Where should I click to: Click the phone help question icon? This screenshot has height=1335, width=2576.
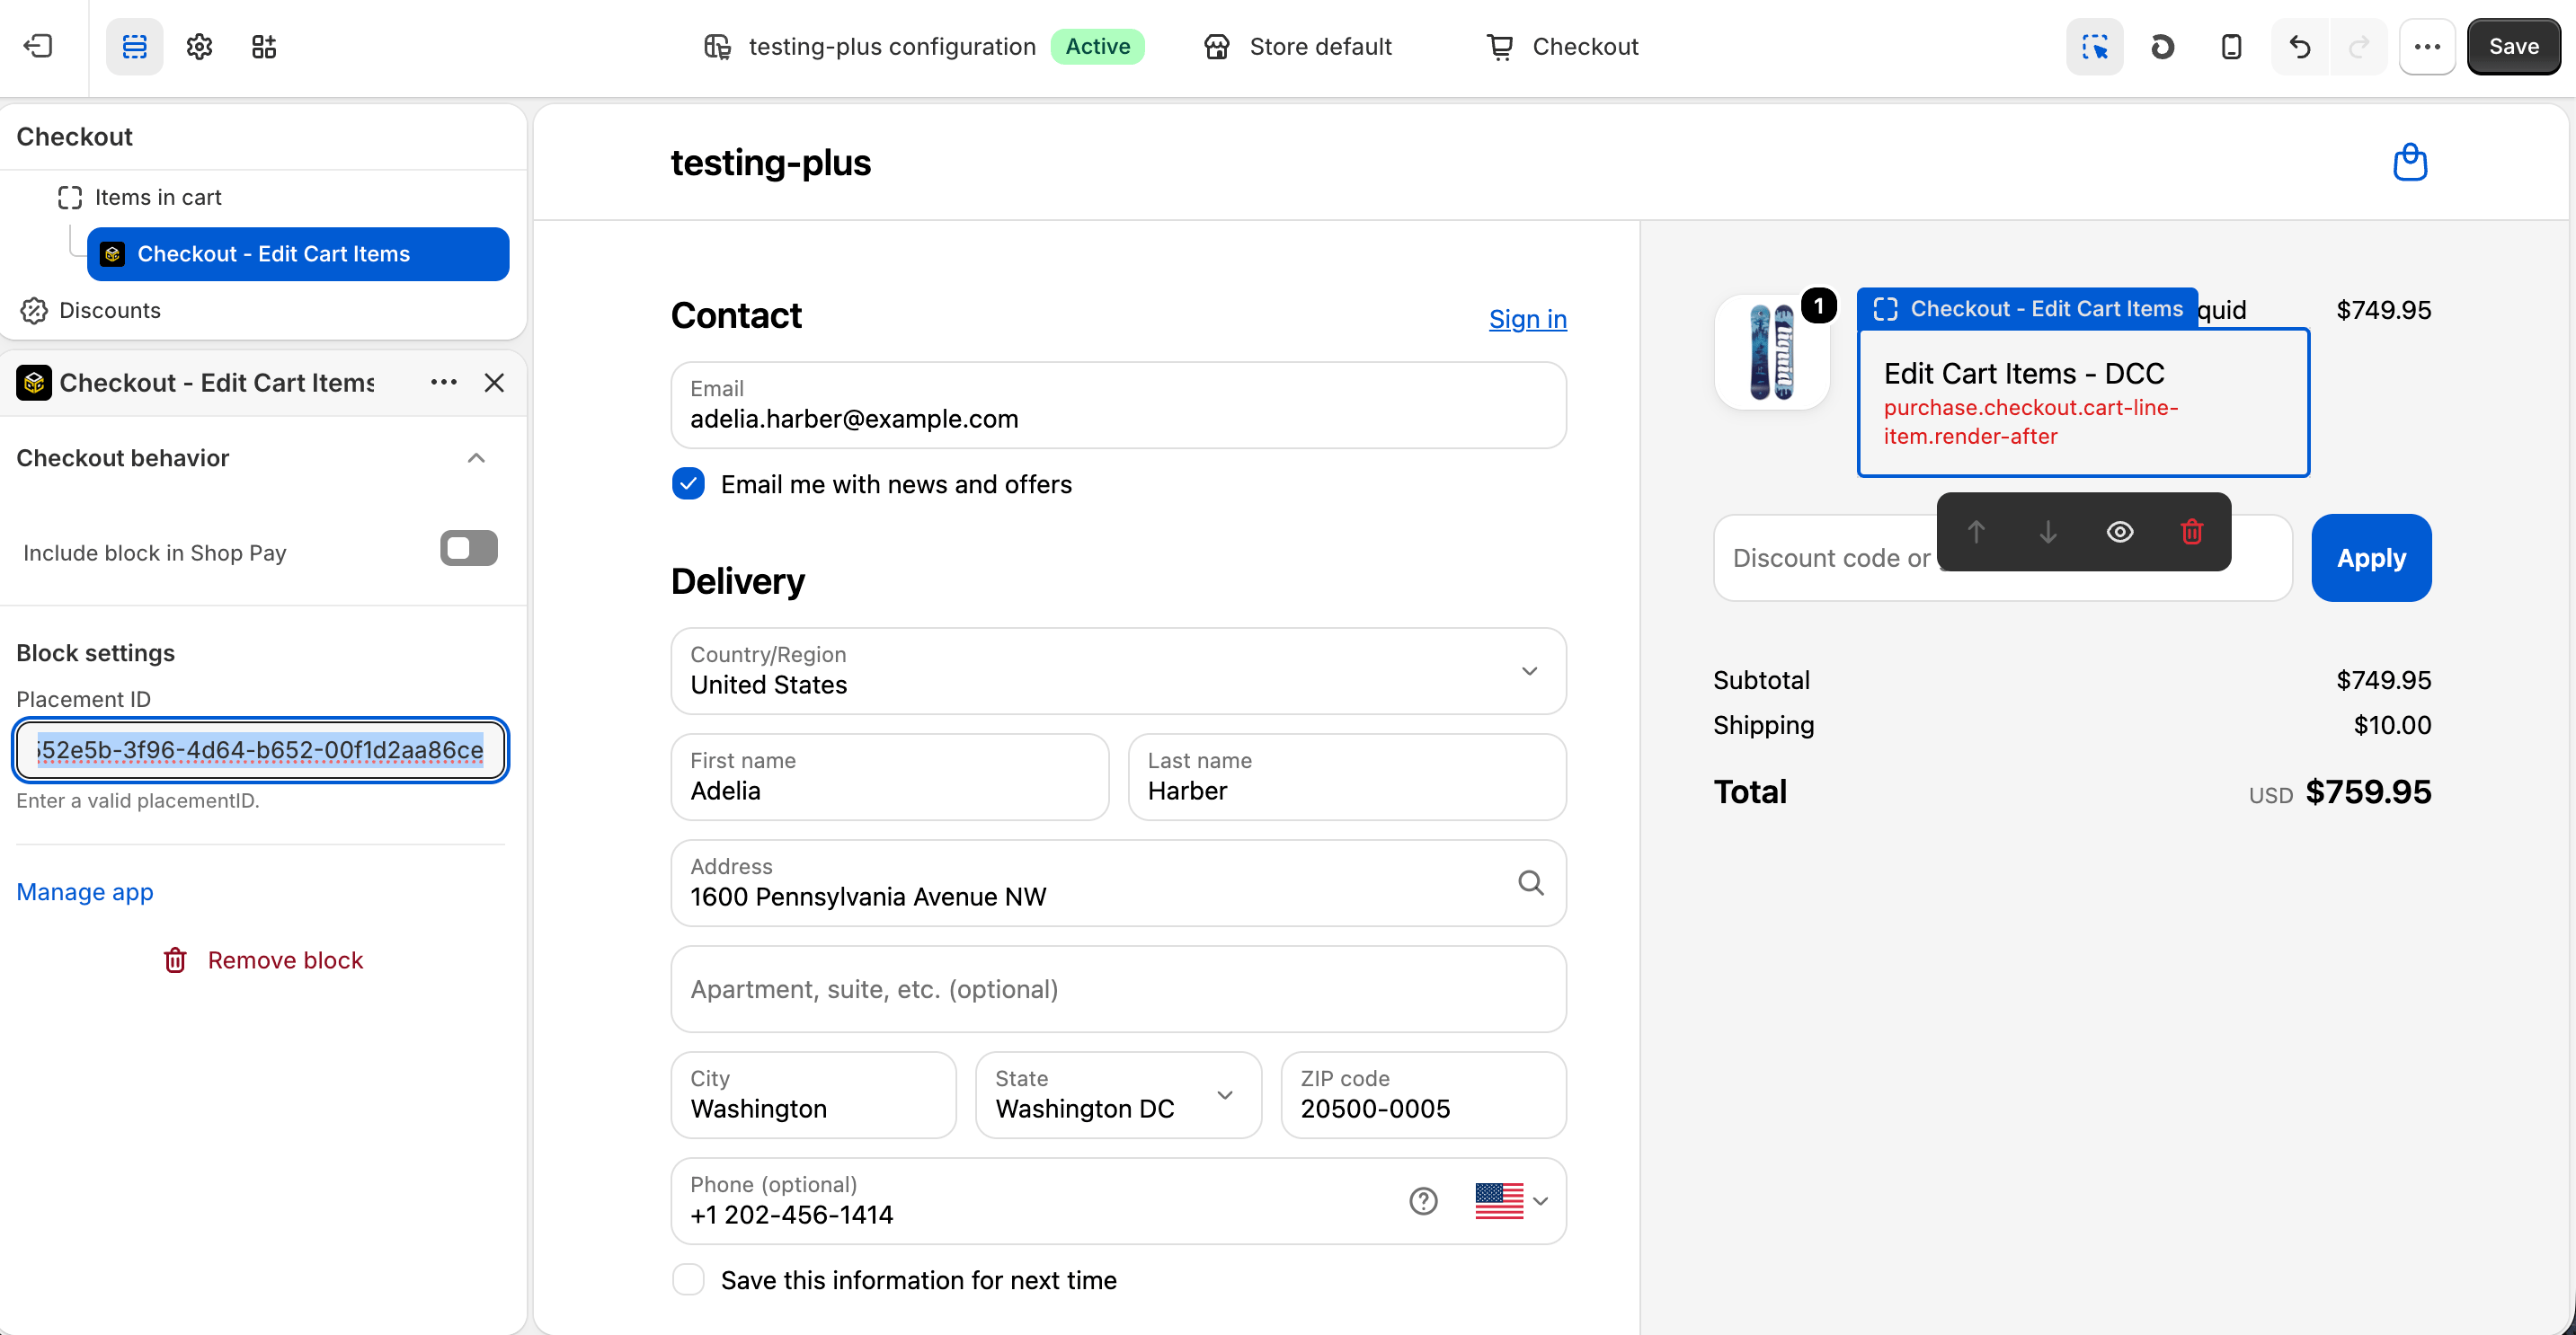tap(1423, 1200)
